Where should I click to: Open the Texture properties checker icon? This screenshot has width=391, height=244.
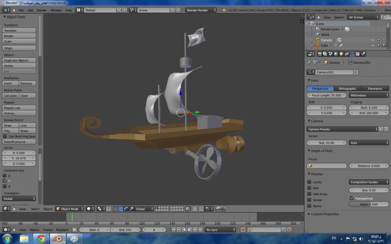(x=358, y=54)
